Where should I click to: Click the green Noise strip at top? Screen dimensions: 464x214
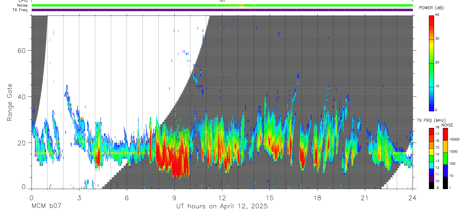pos(222,5)
